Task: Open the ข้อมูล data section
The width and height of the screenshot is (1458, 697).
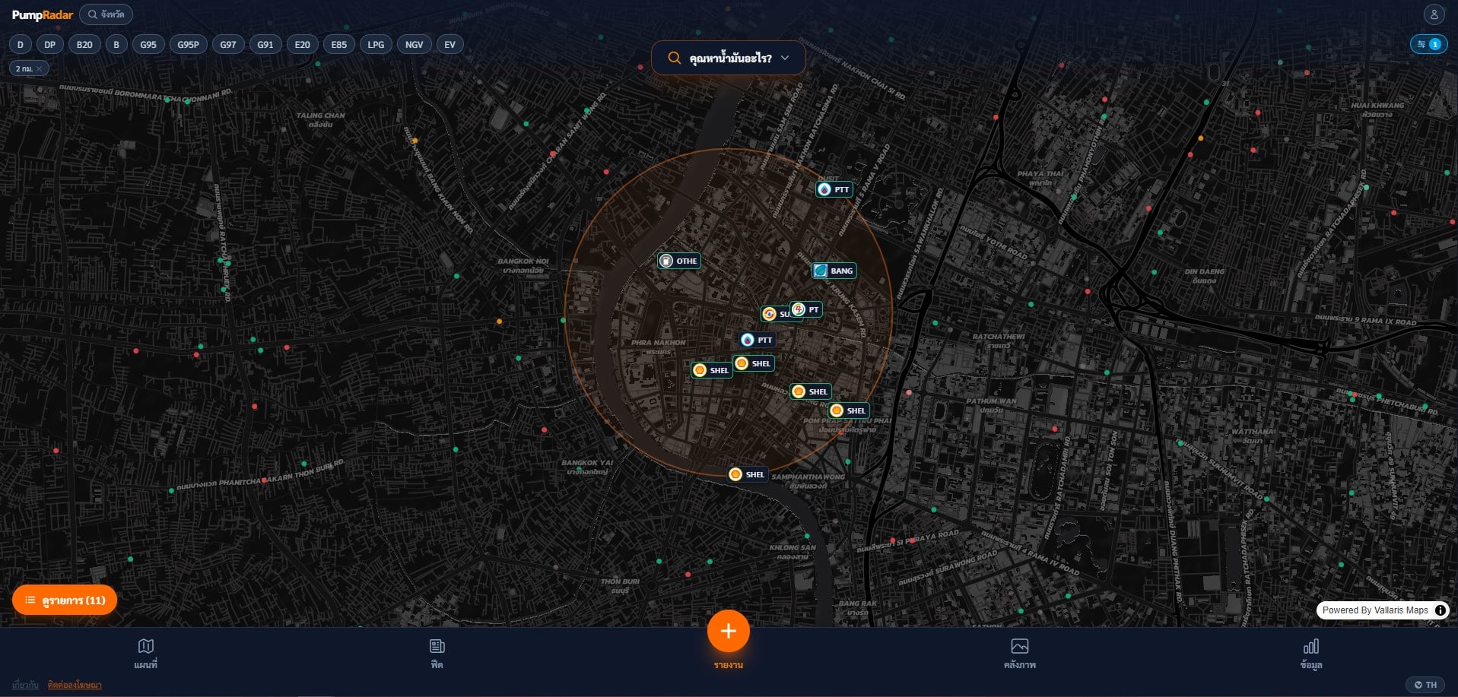Action: pos(1311,652)
